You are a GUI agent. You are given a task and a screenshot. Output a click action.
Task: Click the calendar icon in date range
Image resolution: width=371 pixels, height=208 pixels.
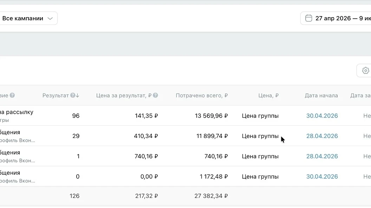tap(308, 18)
